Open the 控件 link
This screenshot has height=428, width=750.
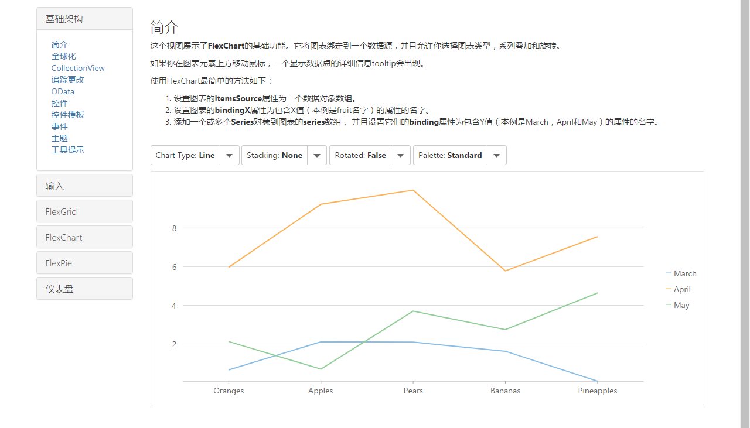[x=59, y=103]
